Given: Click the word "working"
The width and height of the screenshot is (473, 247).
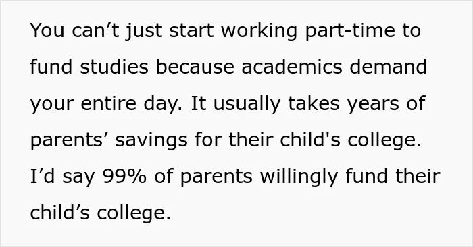Looking at the screenshot, I should (259, 31).
